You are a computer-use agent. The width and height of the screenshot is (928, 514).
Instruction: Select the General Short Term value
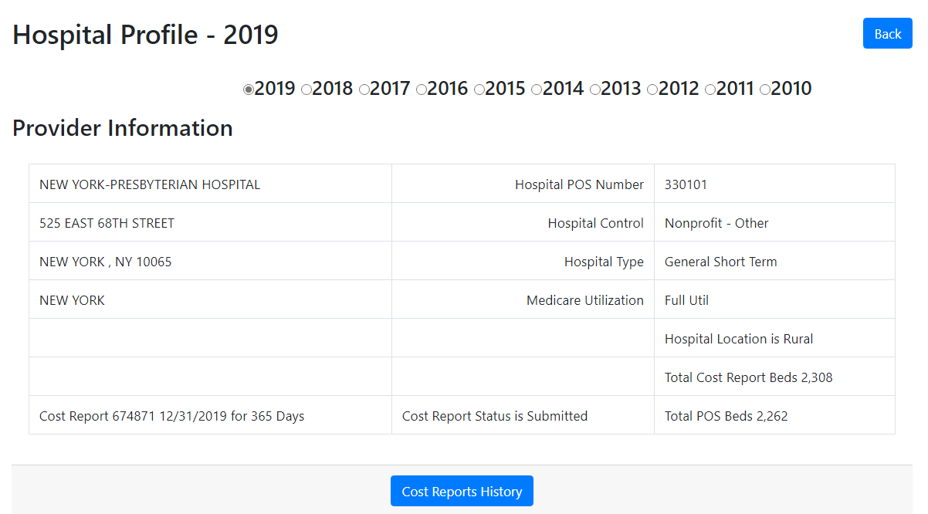pos(720,262)
